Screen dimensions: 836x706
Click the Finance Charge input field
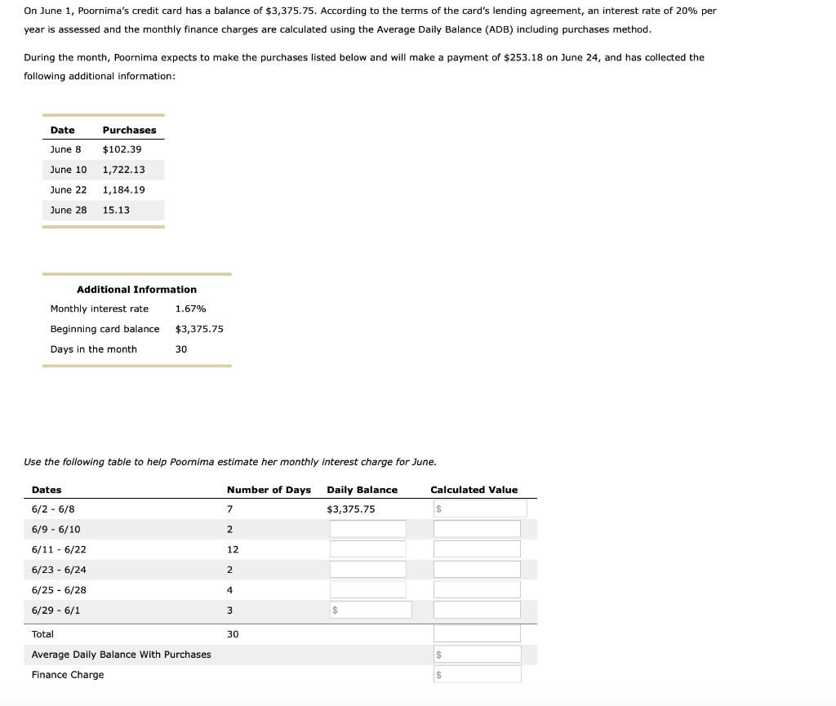[477, 674]
